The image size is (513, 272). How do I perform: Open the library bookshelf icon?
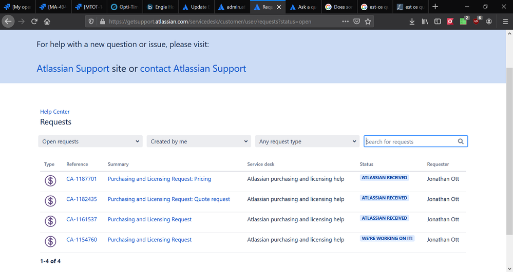[x=425, y=22]
